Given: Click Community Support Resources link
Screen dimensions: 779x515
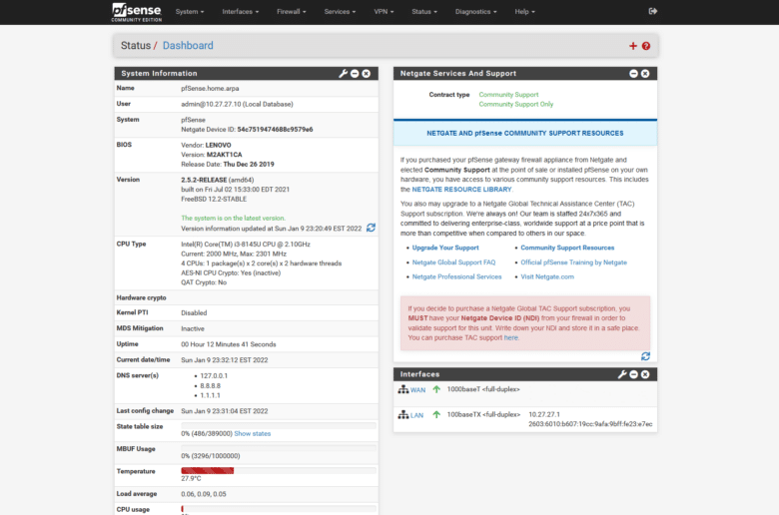Looking at the screenshot, I should point(567,248).
